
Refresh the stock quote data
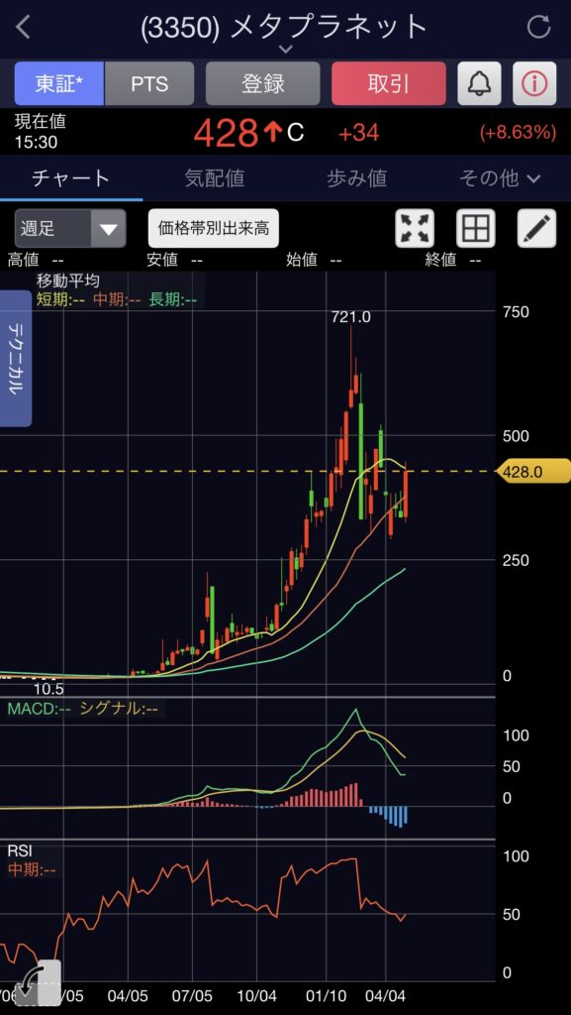[538, 27]
